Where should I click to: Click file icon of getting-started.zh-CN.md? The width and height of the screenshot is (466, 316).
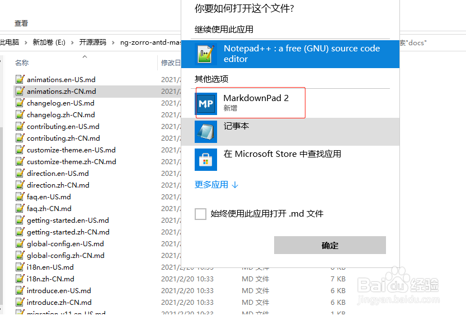20,232
